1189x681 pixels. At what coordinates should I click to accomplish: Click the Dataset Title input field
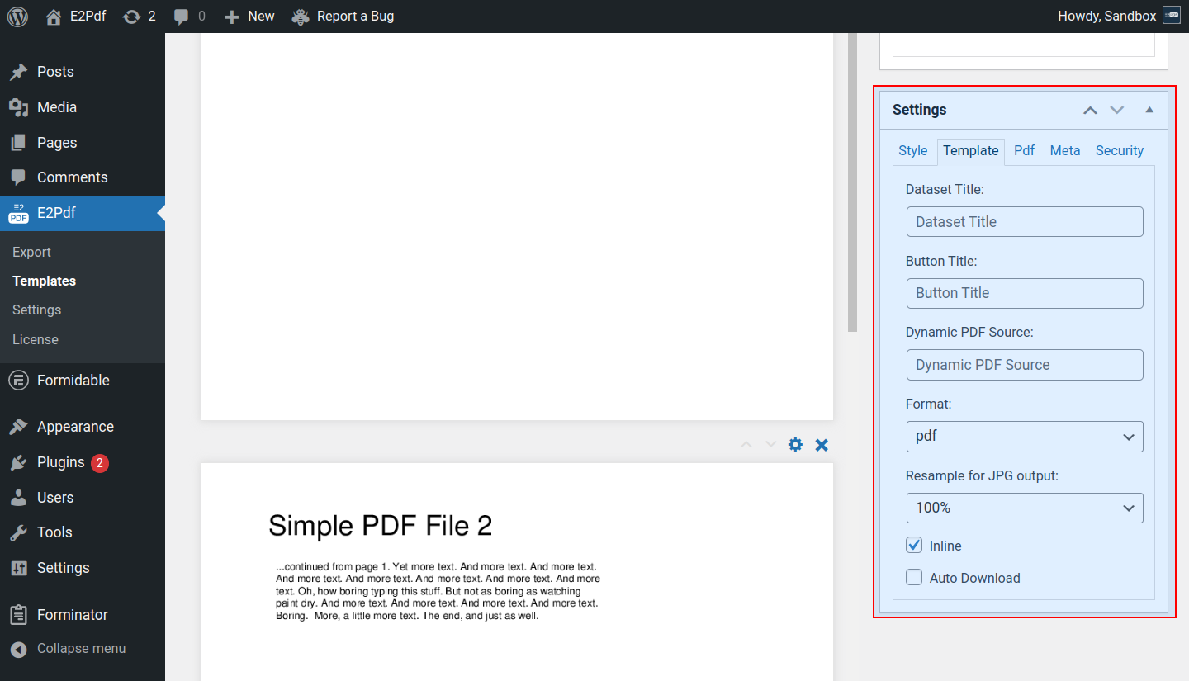(1024, 221)
